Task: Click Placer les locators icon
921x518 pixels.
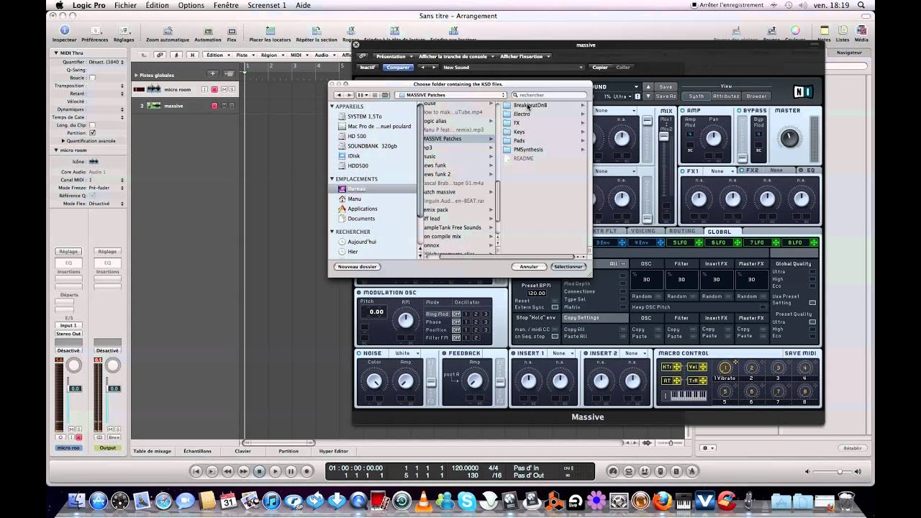Action: (270, 31)
